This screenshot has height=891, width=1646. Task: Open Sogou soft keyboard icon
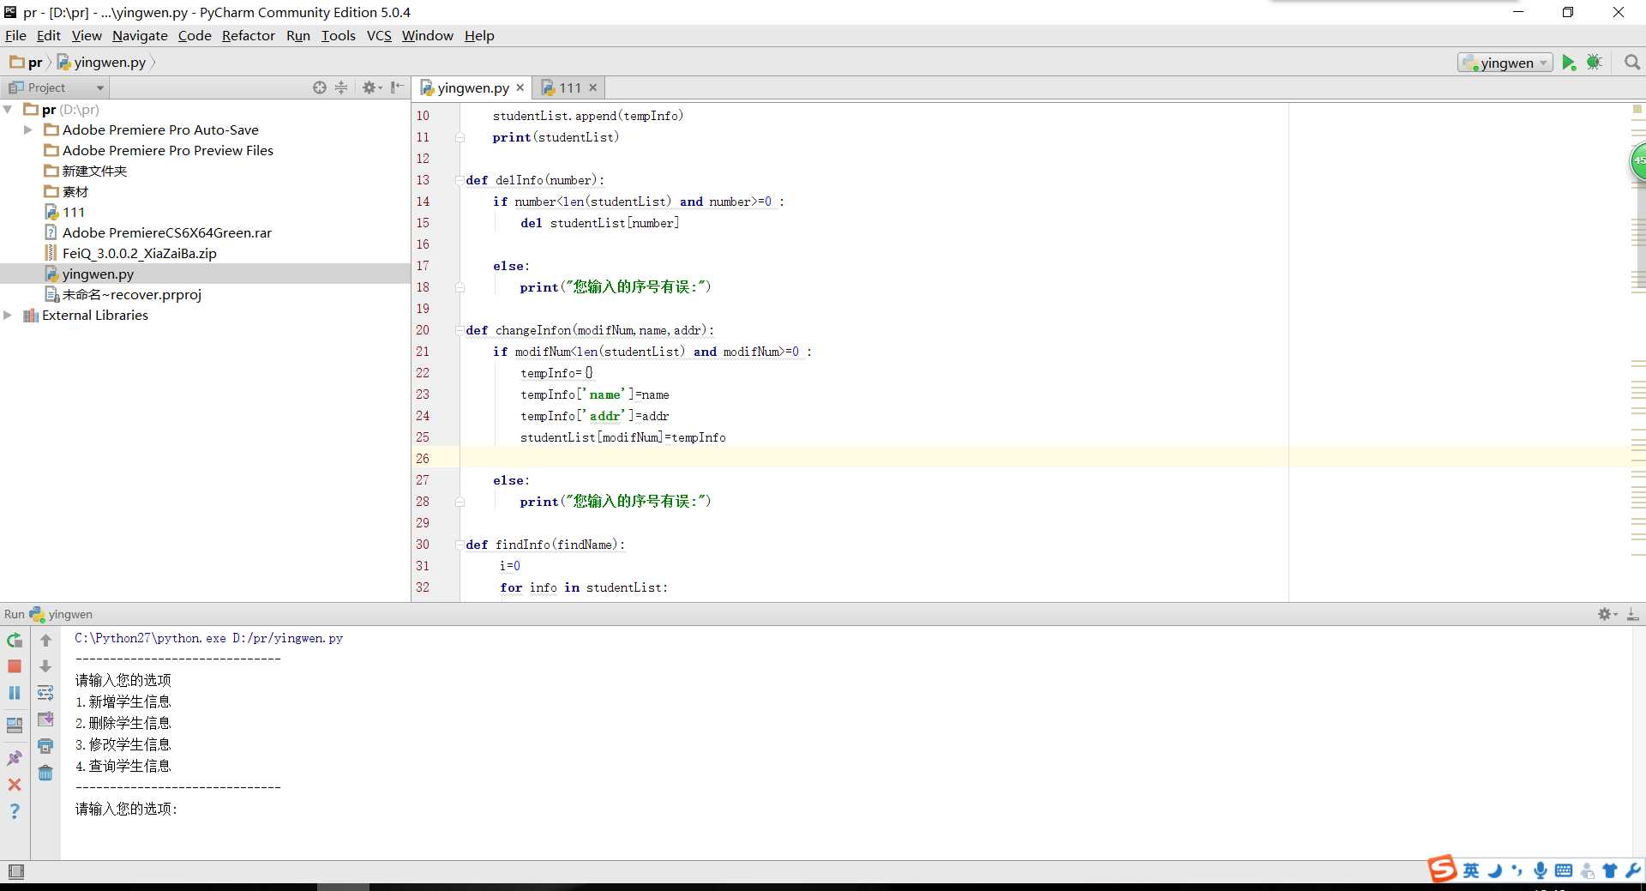point(1564,870)
